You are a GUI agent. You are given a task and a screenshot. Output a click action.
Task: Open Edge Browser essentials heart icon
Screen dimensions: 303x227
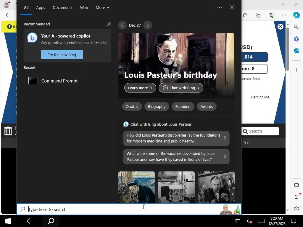(271, 15)
